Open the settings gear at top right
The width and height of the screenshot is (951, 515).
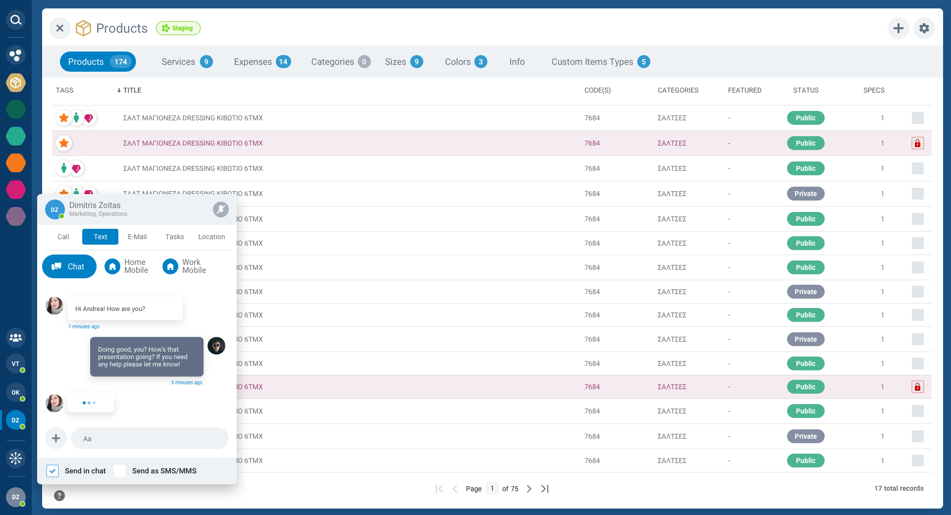[x=924, y=28]
